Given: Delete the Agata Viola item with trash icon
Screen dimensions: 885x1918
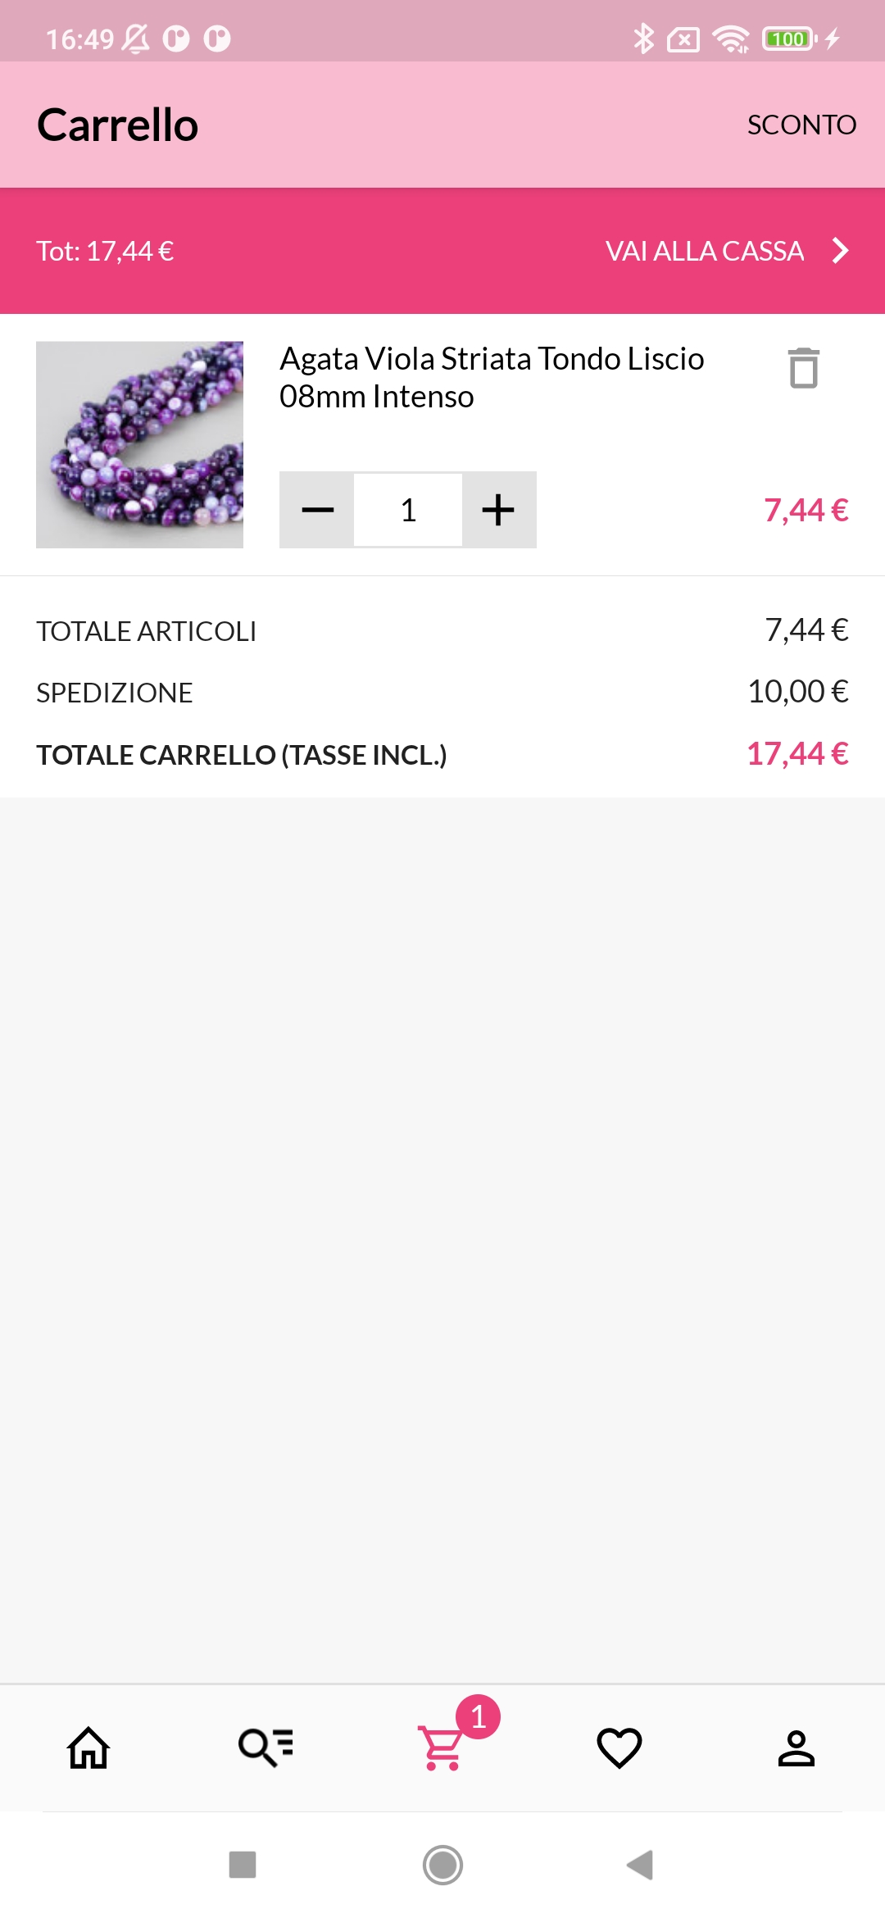Looking at the screenshot, I should 803,368.
